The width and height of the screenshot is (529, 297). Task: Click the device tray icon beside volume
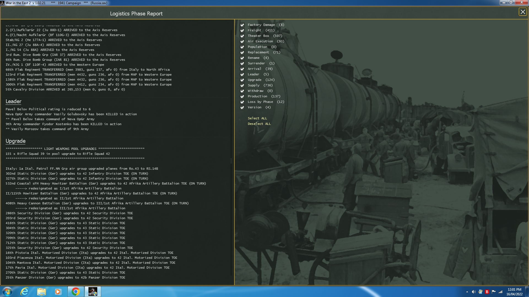480,292
